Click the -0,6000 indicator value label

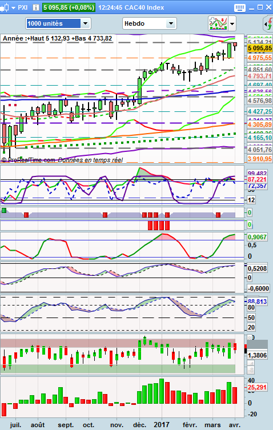[258, 288]
